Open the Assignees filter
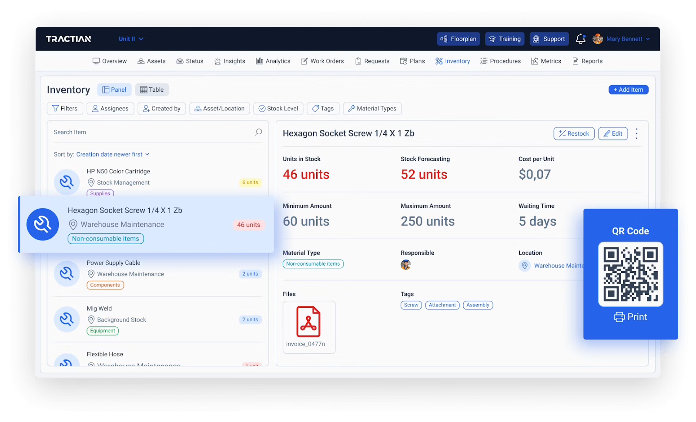 [x=110, y=109]
